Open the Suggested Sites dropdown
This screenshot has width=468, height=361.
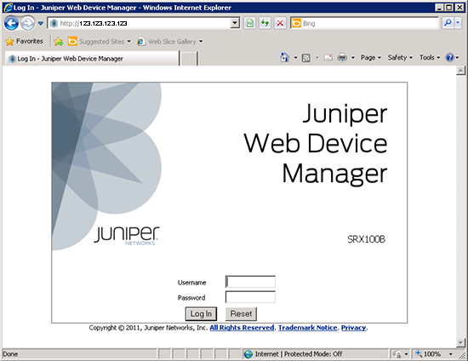tap(99, 41)
